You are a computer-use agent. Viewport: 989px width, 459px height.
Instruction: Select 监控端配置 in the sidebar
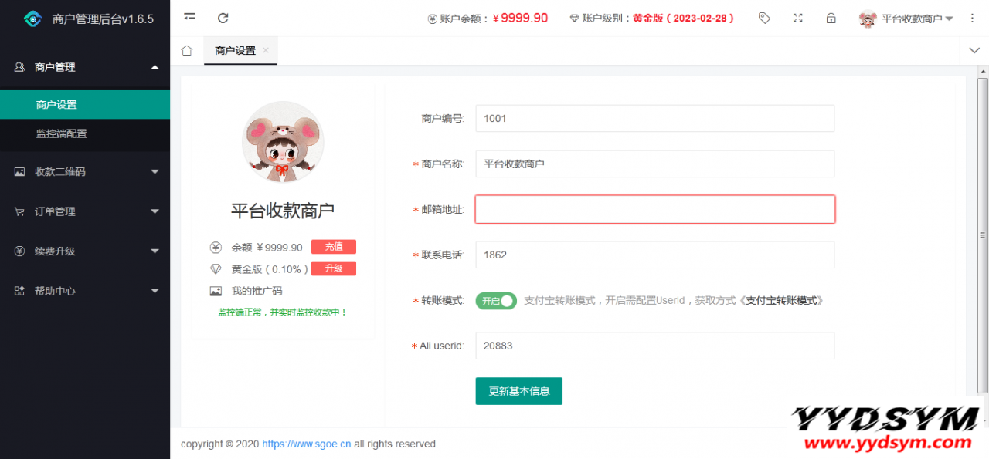pos(62,133)
